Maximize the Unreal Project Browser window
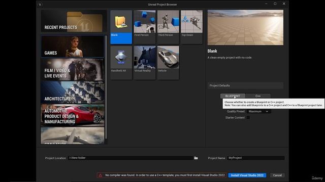The image size is (325, 182). pyautogui.click(x=275, y=4)
